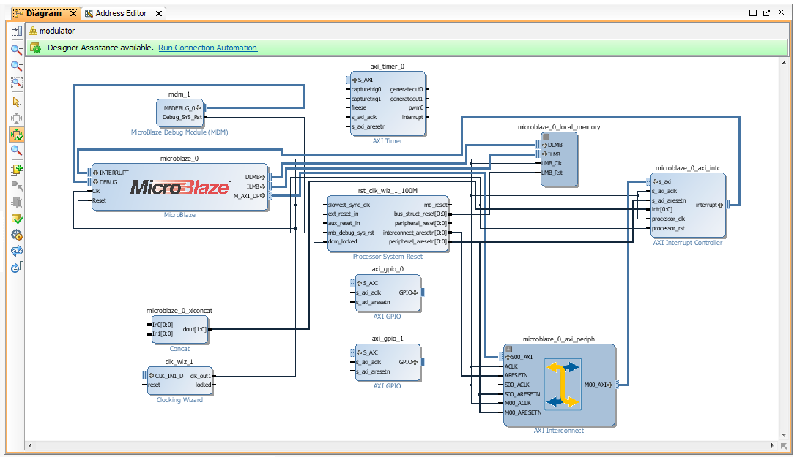
Task: Switch to the Diagram tab
Action: coord(44,13)
